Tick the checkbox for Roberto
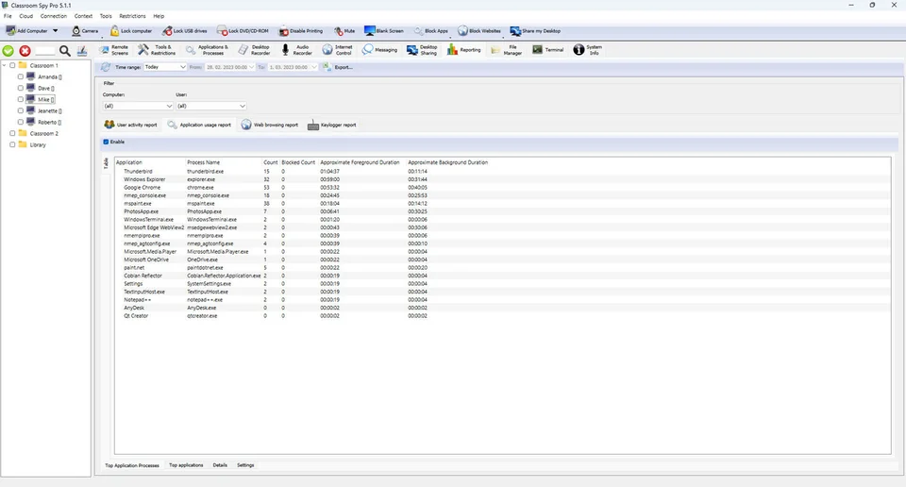906x487 pixels. (21, 122)
